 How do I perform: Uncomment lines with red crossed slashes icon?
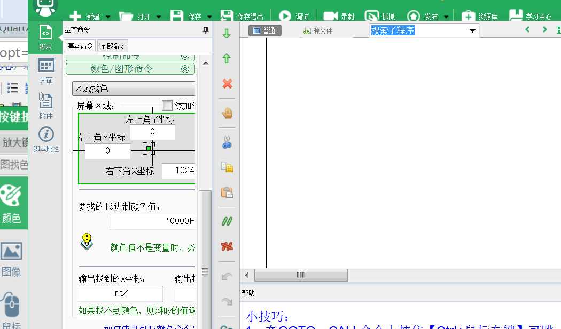click(x=227, y=246)
